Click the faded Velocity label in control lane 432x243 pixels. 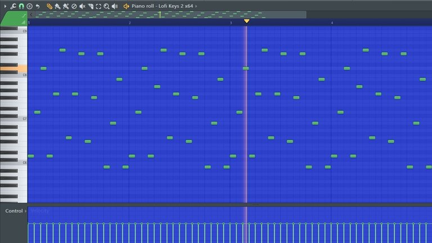point(40,211)
